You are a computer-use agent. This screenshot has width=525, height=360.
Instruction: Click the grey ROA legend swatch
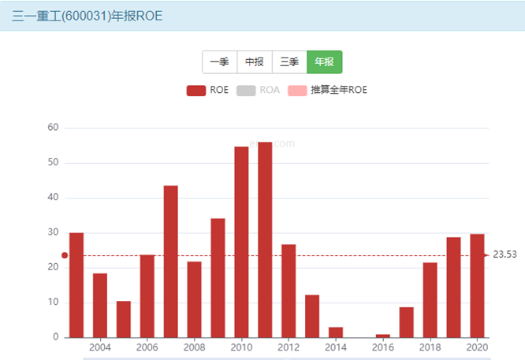point(246,90)
